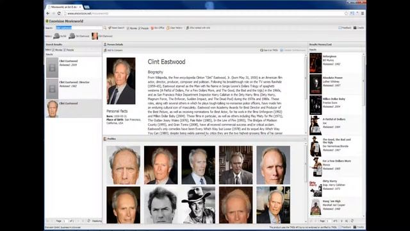Select the Clint Eastwood history item with the photo
The image size is (410, 231).
point(102,36)
